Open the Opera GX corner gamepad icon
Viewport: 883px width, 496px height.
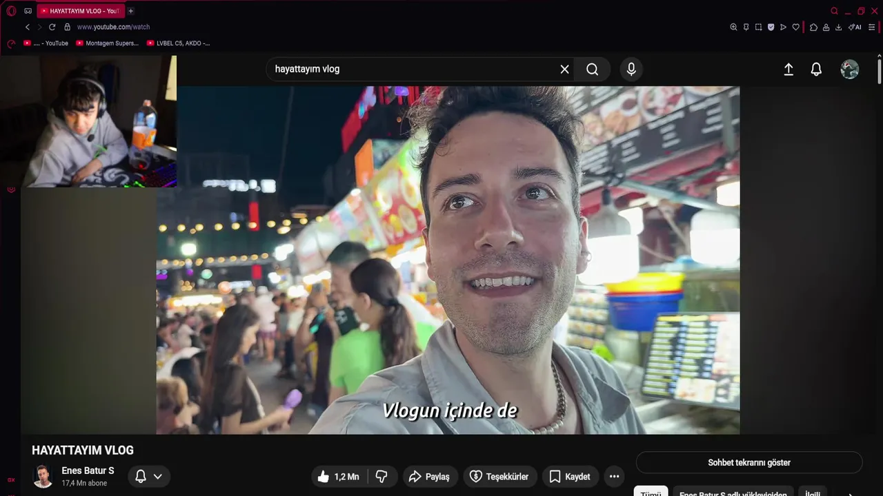coord(28,11)
